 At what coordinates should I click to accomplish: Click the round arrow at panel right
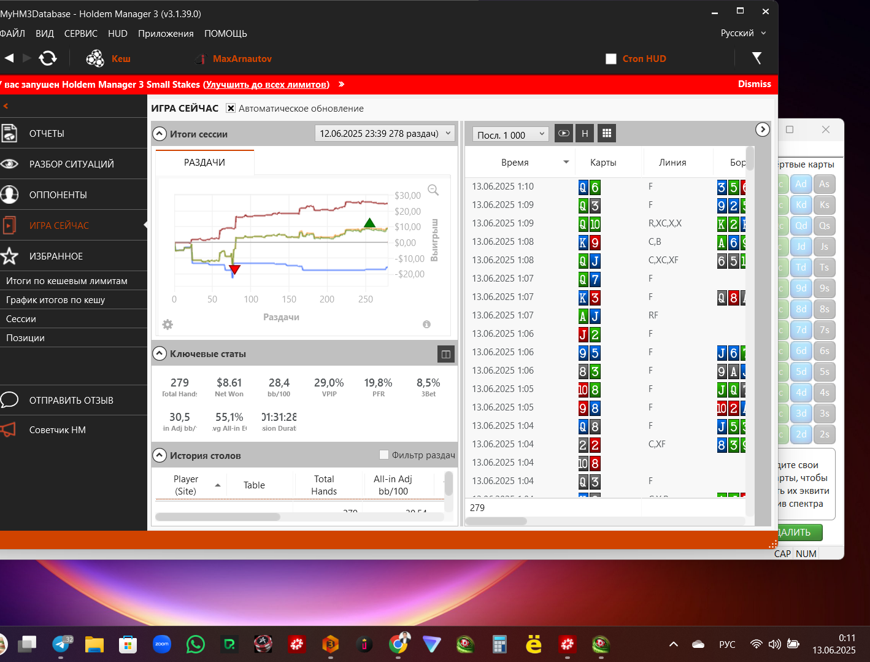(762, 129)
